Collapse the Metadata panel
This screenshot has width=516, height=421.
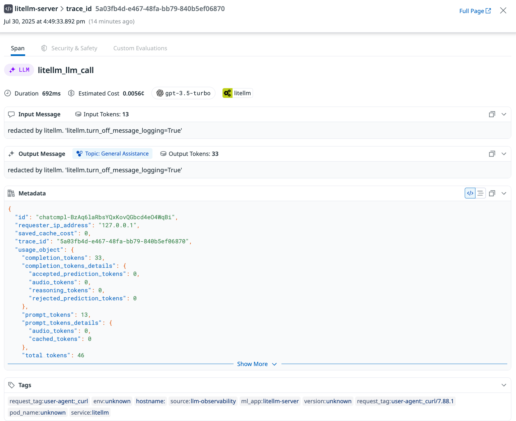click(x=504, y=193)
